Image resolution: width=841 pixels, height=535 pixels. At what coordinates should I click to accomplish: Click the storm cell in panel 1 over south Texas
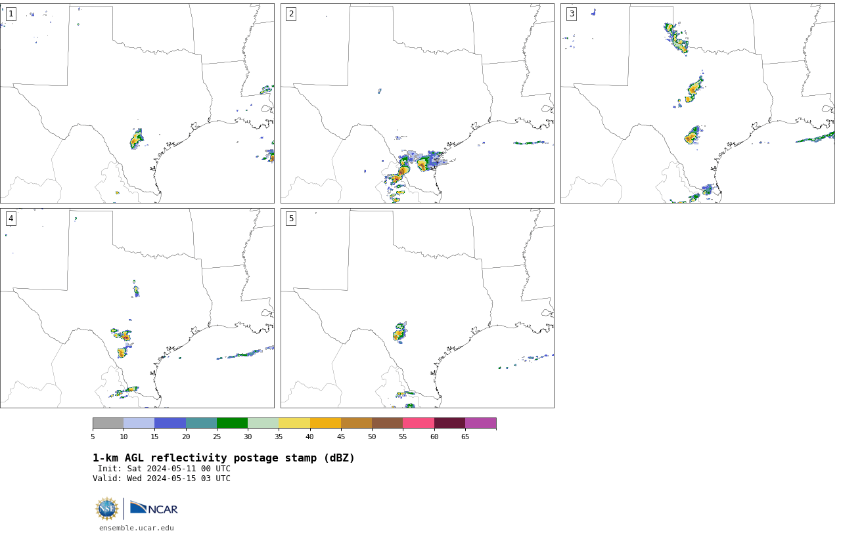point(136,139)
